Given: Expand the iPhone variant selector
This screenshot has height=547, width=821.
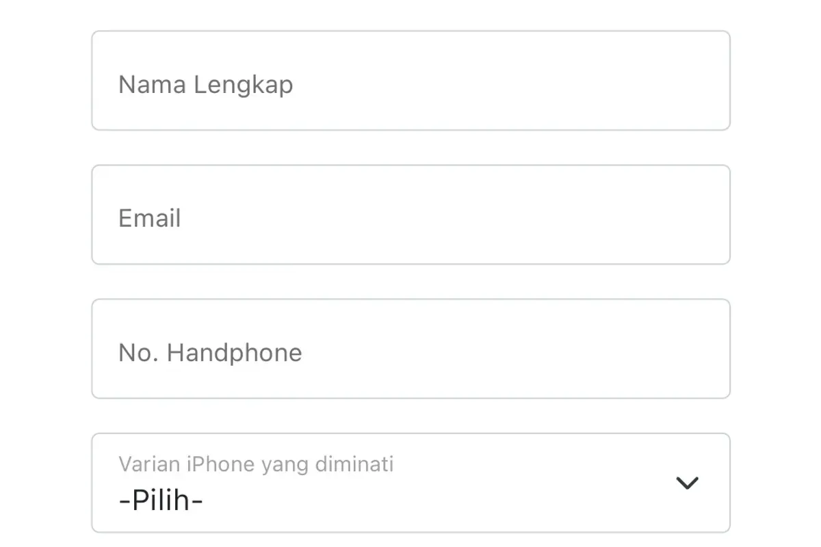Looking at the screenshot, I should tap(410, 483).
